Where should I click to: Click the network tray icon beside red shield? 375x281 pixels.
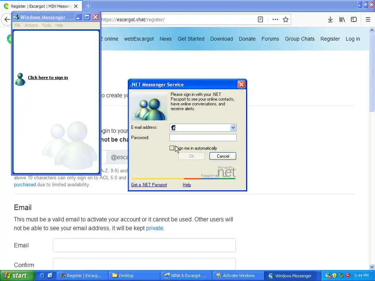pyautogui.click(x=341, y=276)
